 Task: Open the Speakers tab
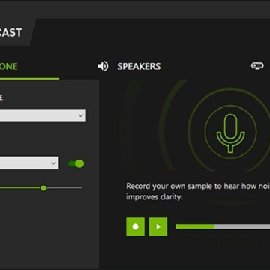(139, 67)
